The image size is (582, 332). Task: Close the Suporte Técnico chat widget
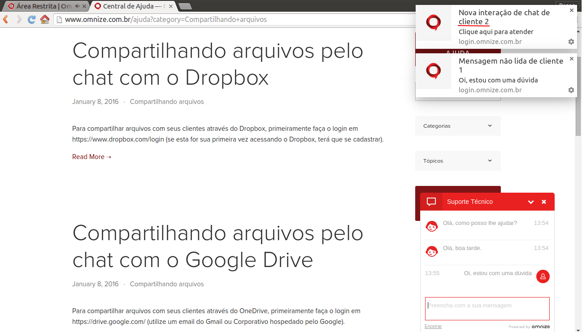pyautogui.click(x=544, y=202)
